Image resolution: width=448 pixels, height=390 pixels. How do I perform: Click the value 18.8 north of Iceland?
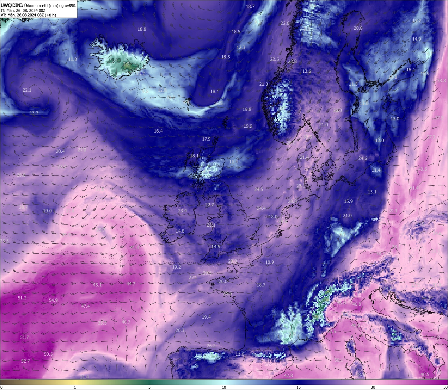(142, 29)
